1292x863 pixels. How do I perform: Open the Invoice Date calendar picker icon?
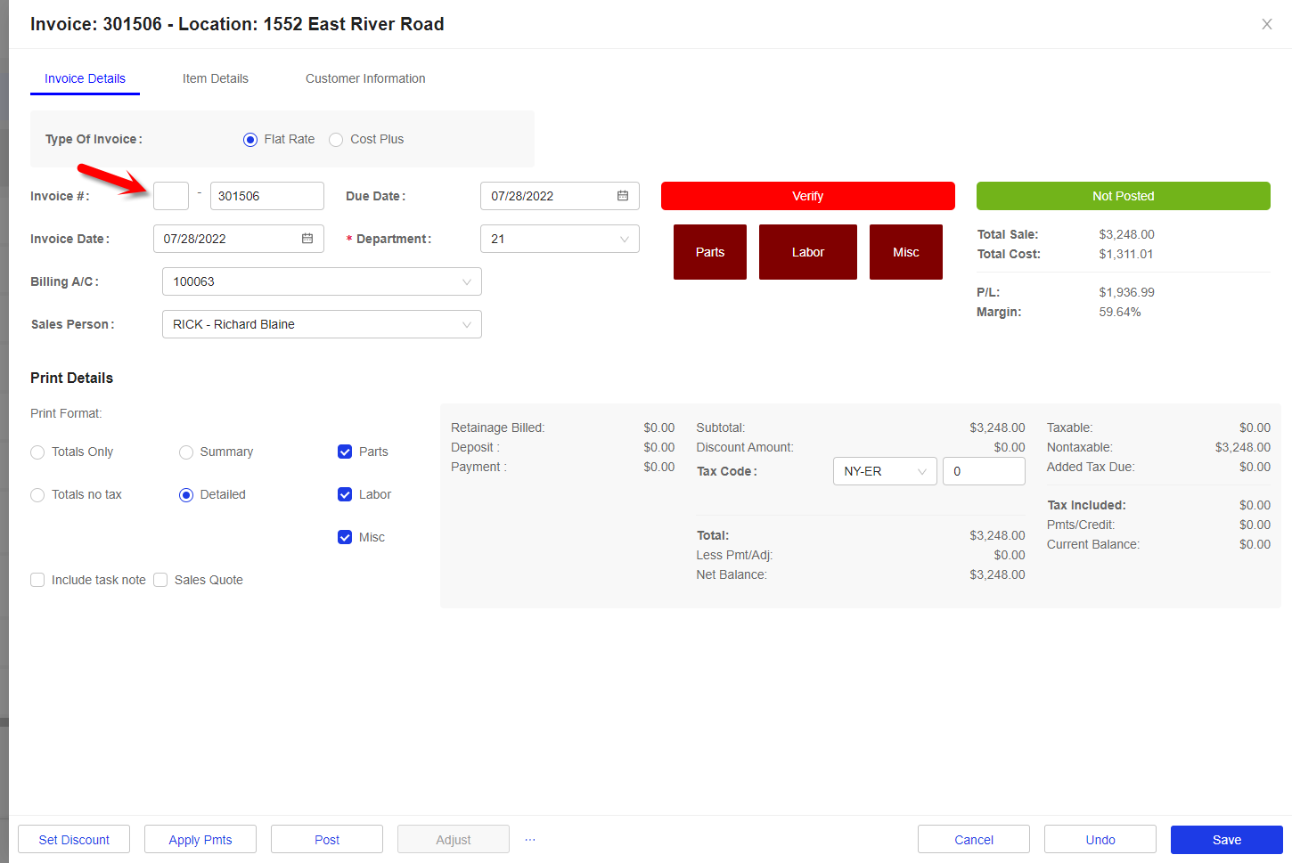(307, 239)
